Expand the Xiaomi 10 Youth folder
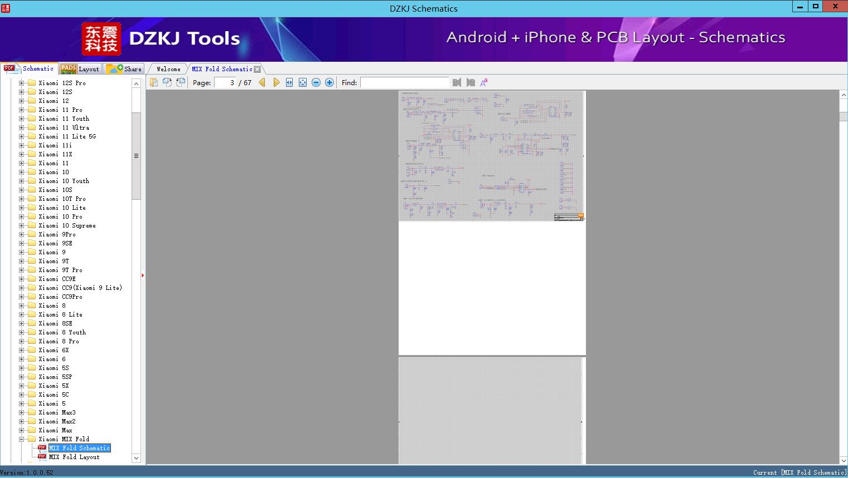 point(22,181)
